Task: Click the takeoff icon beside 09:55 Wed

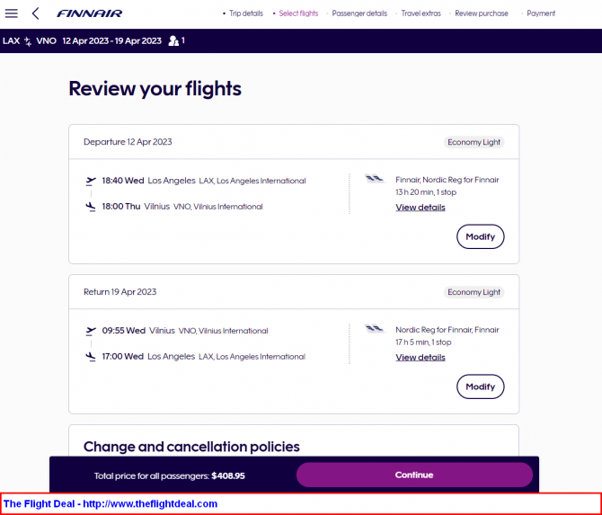Action: point(91,331)
